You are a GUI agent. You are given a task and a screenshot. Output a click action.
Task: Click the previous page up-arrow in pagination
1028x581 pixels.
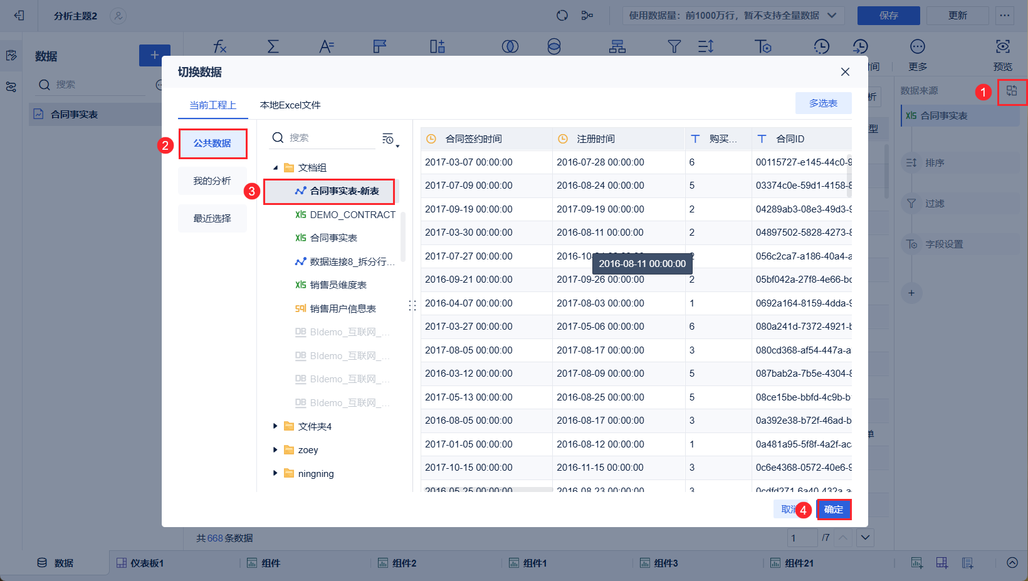(x=844, y=538)
